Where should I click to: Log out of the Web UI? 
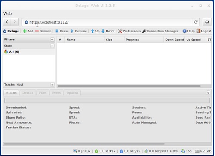tap(204, 31)
